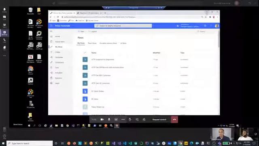The height and width of the screenshot is (146, 259).
Task: Click the Import button in command bar
Action: (93, 31)
